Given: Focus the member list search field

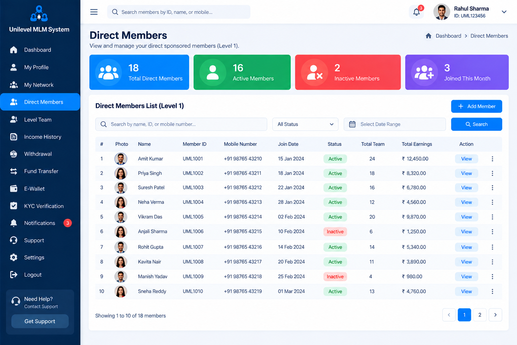Looking at the screenshot, I should (181, 124).
